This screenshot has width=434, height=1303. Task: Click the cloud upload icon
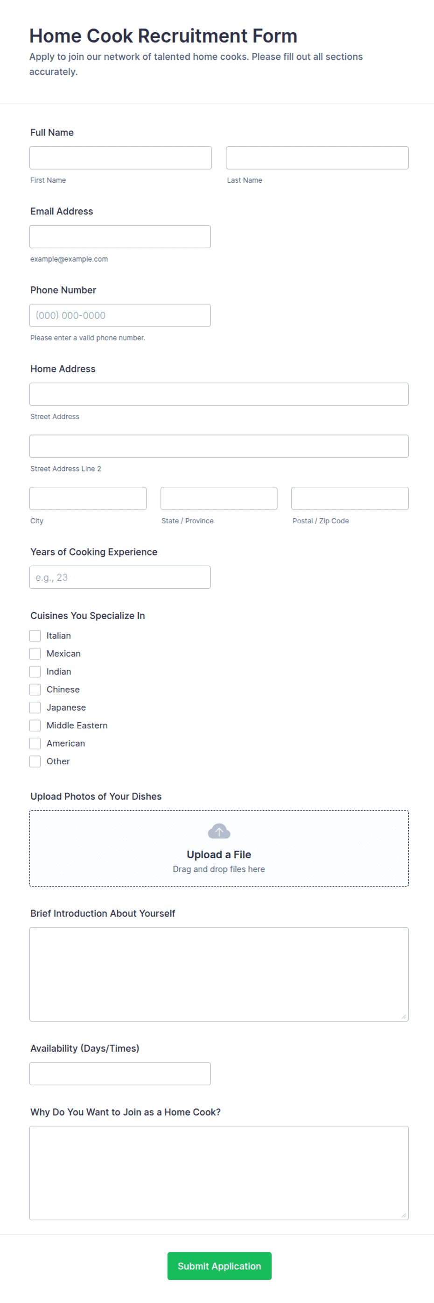click(x=219, y=831)
